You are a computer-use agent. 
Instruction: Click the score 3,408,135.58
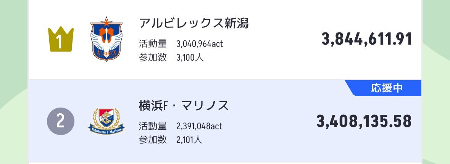pyautogui.click(x=364, y=121)
